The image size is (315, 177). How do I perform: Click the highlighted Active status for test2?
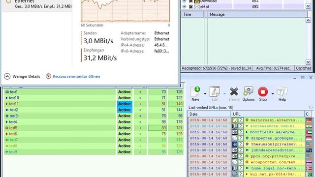[x=125, y=110]
